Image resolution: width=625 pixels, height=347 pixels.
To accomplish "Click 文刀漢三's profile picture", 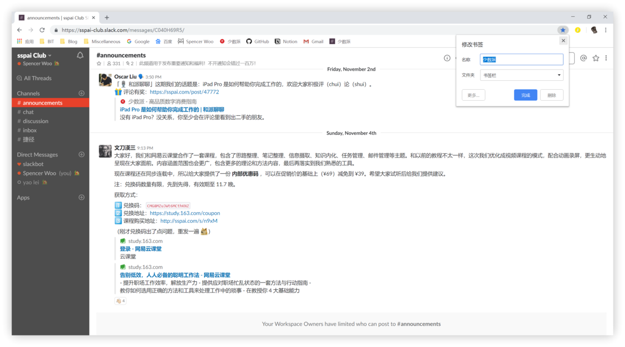I will [105, 151].
